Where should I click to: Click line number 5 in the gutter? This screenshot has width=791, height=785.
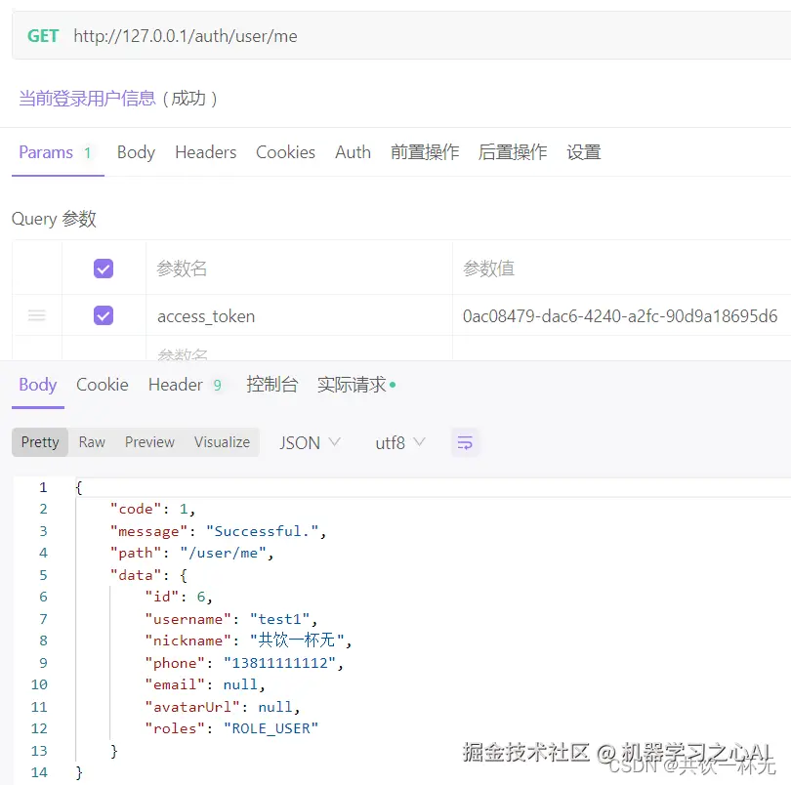coord(43,575)
